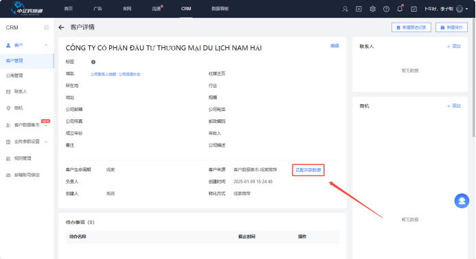Click the customer name CÔNG TY CỔ PHẦN heading
The width and height of the screenshot is (476, 259).
tap(163, 48)
